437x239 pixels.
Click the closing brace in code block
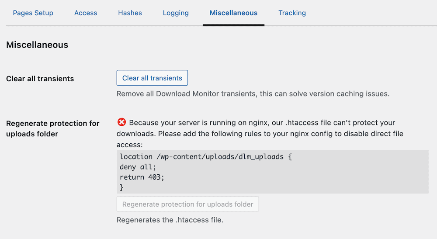121,187
